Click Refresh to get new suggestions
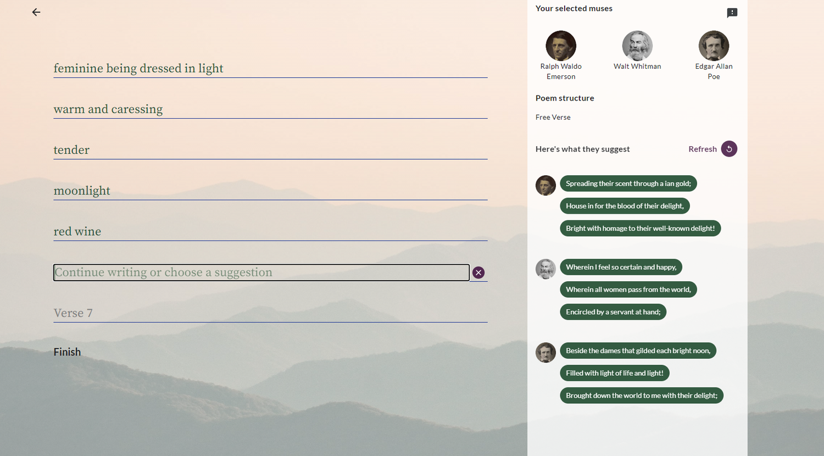Screen dimensions: 824x456 [x=702, y=148]
